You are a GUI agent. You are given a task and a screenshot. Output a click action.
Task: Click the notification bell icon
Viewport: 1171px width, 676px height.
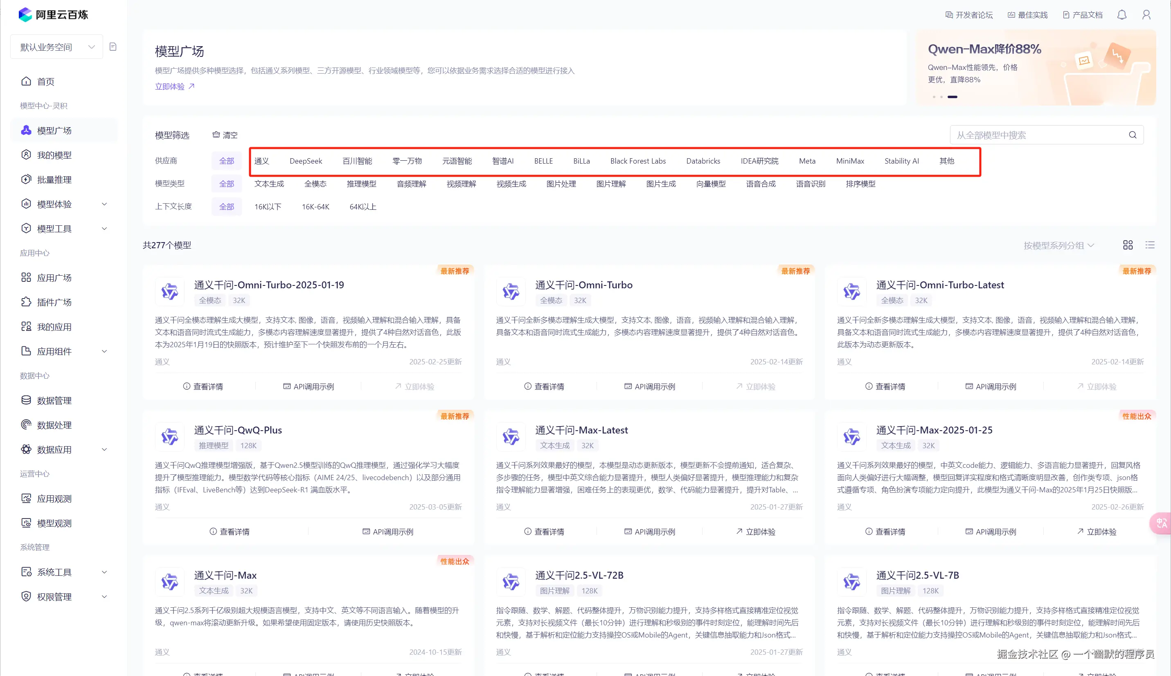coord(1121,15)
